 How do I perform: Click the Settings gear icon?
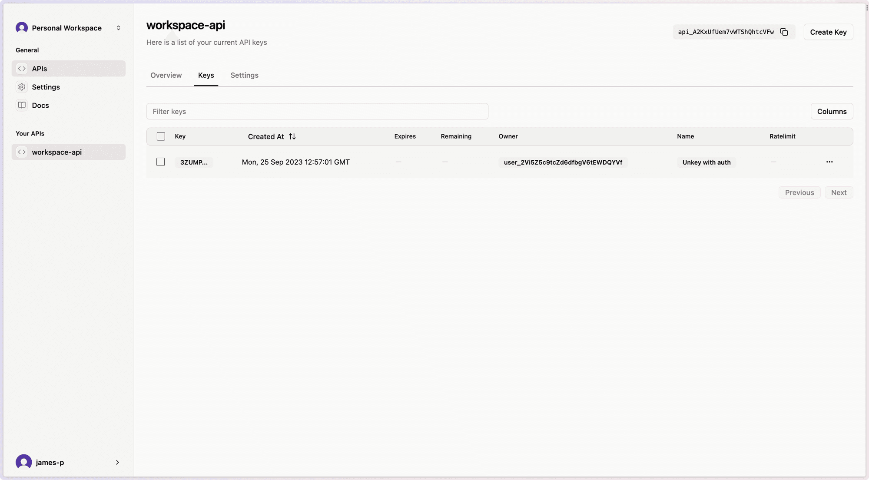22,87
